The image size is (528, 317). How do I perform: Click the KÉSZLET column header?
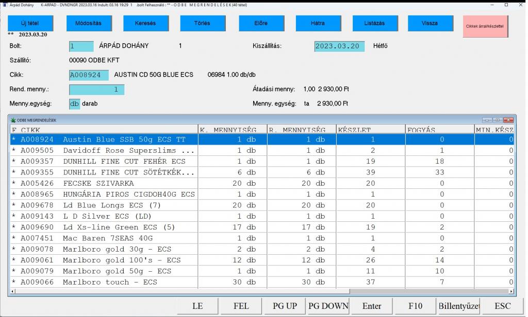pos(370,130)
